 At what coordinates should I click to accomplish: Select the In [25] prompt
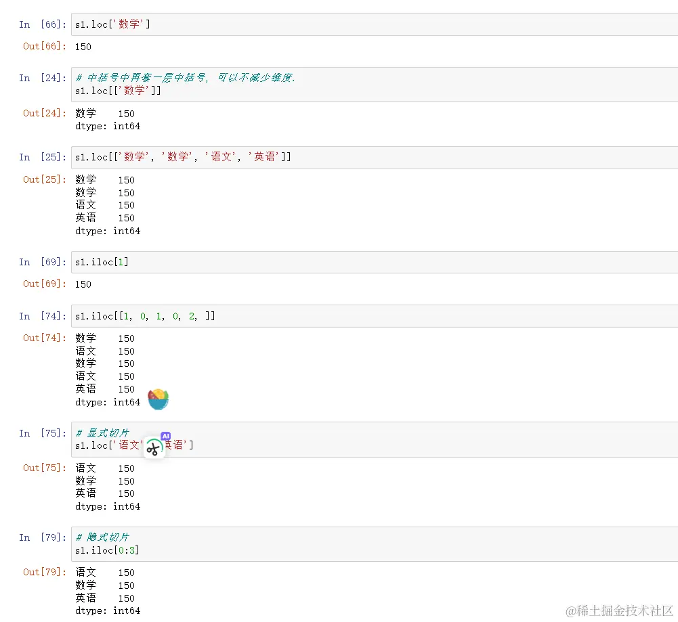[x=43, y=157]
